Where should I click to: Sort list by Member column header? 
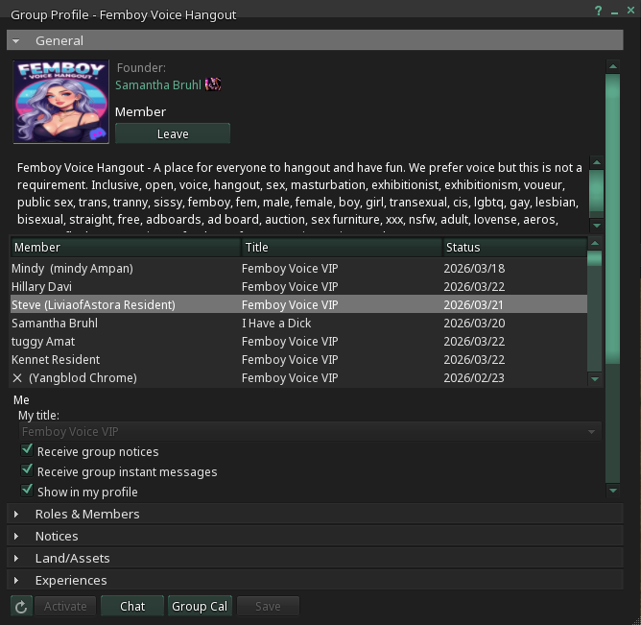(x=126, y=248)
